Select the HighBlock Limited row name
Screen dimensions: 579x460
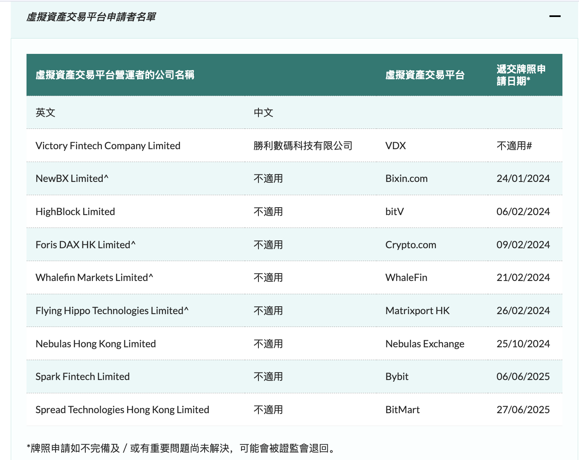coord(75,212)
